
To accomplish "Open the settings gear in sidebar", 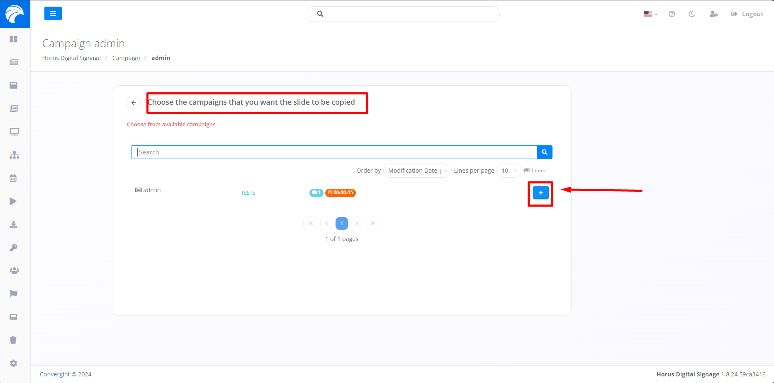I will [x=14, y=363].
